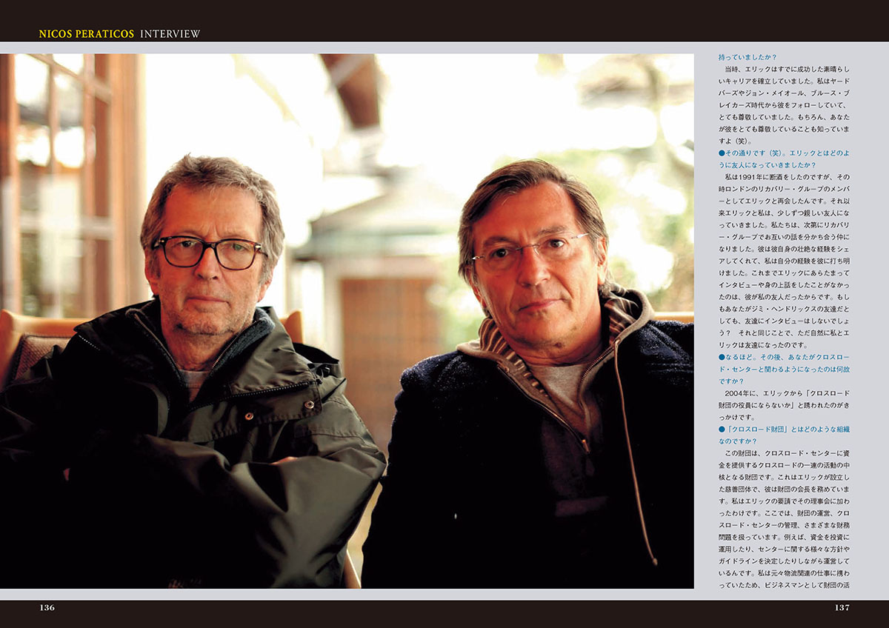Click the "NICOS PERATICOS" yellow header text
This screenshot has height=628, width=889.
[x=87, y=34]
